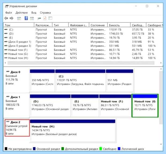The height and width of the screenshot is (154, 166).
Task: Click the Диск 2 removable device panel
Action: (17, 128)
